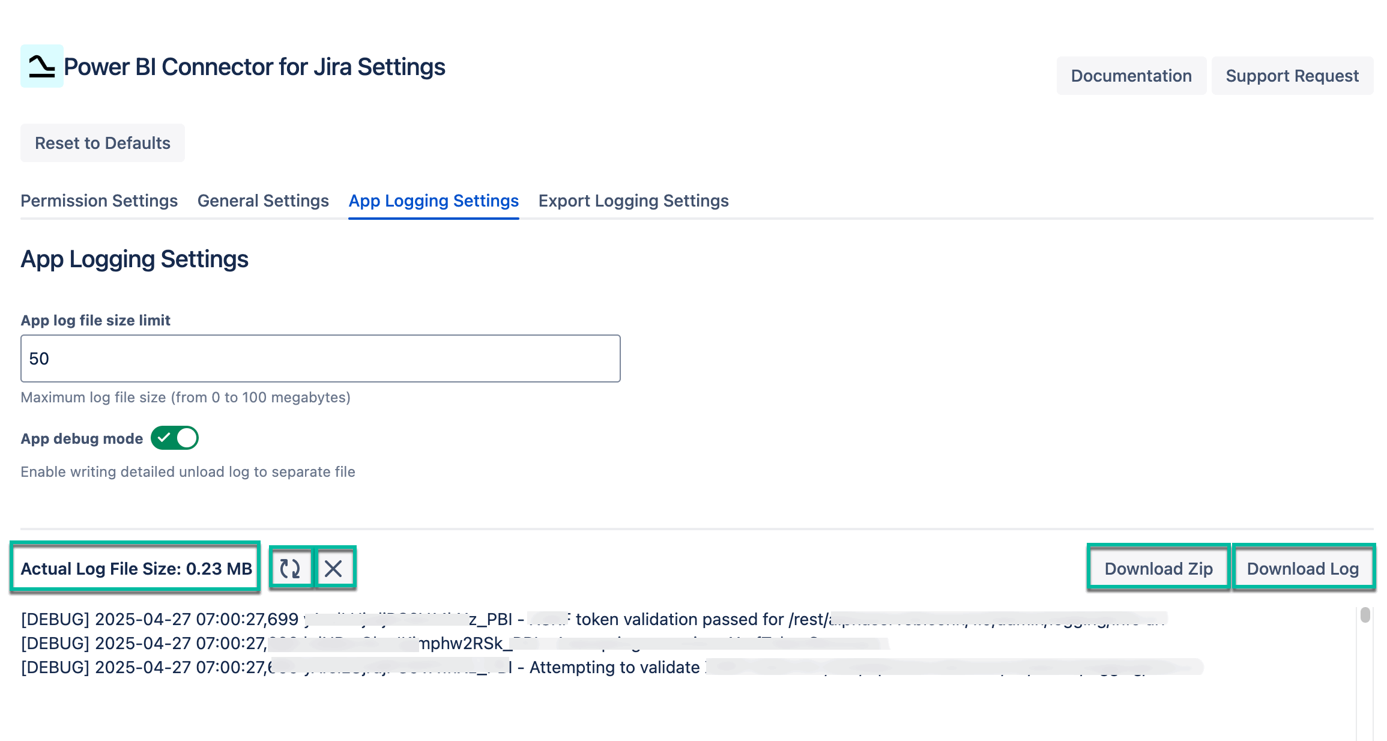The image size is (1387, 741).
Task: Select the App Logging Settings tab
Action: click(x=434, y=201)
